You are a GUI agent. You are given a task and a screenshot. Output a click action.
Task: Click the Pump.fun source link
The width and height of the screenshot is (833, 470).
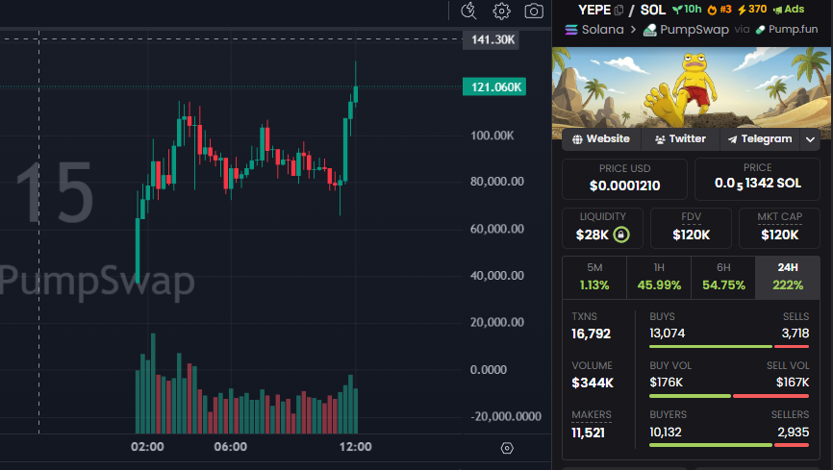(x=793, y=30)
